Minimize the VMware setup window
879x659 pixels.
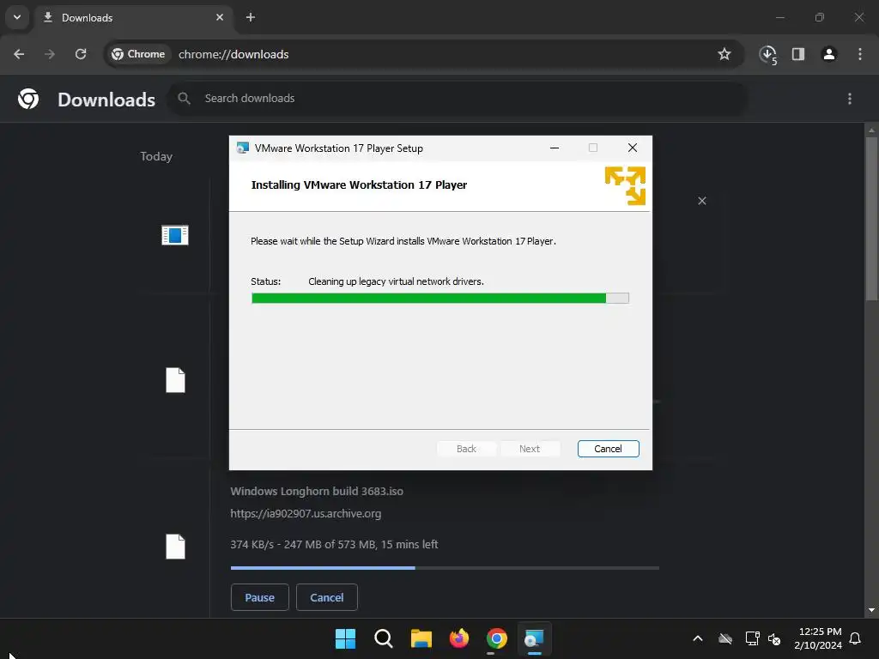point(555,148)
